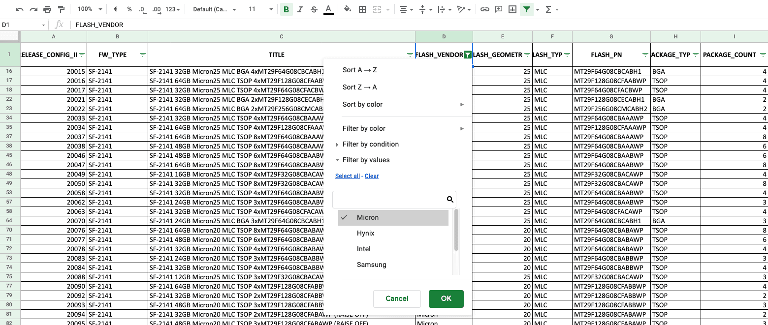Image resolution: width=768 pixels, height=325 pixels.
Task: Select the Print icon
Action: click(x=47, y=9)
